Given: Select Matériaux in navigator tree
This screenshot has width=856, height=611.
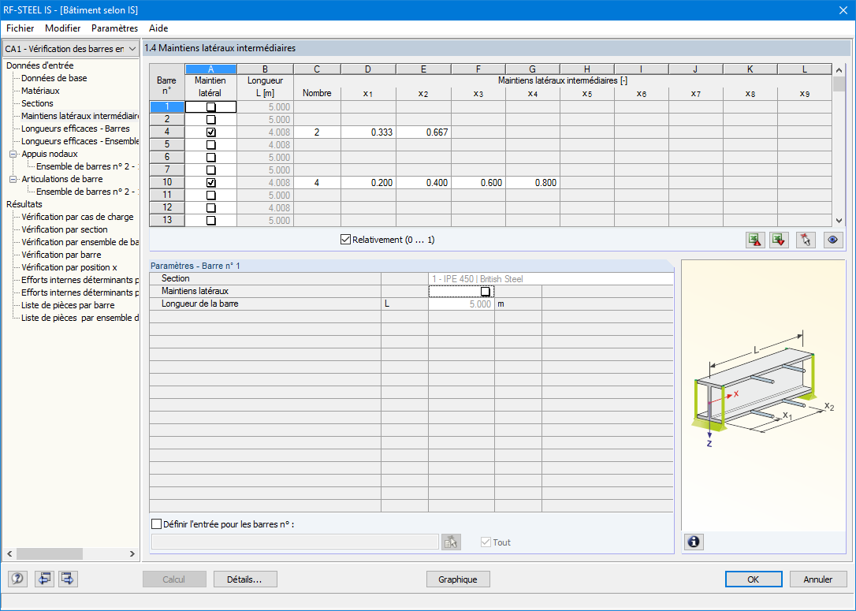Looking at the screenshot, I should point(40,91).
